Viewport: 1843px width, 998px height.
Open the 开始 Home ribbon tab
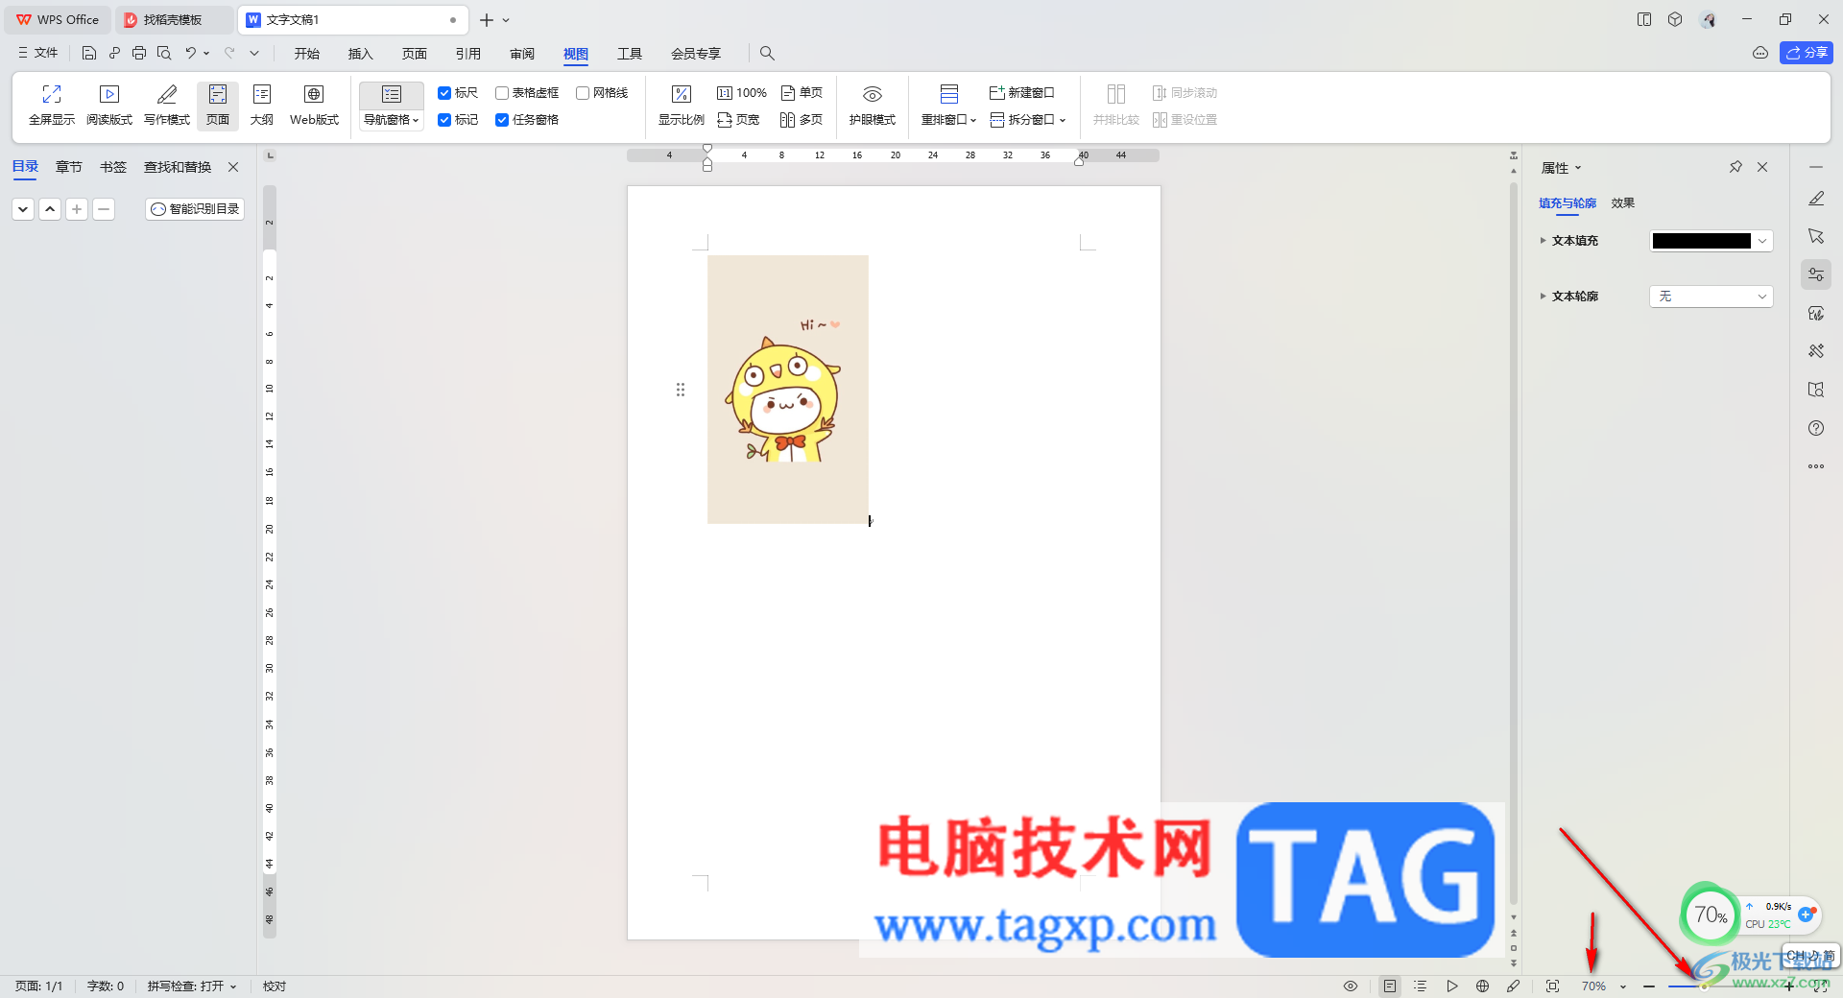(x=307, y=54)
